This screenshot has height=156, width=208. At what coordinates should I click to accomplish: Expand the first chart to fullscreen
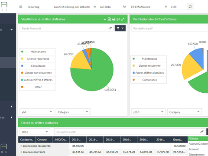(x=123, y=19)
